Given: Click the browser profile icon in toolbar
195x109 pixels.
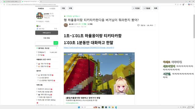Looking at the screenshot, I should tap(189, 5).
